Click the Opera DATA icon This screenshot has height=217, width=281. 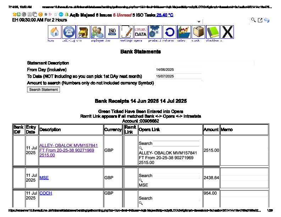point(141,32)
